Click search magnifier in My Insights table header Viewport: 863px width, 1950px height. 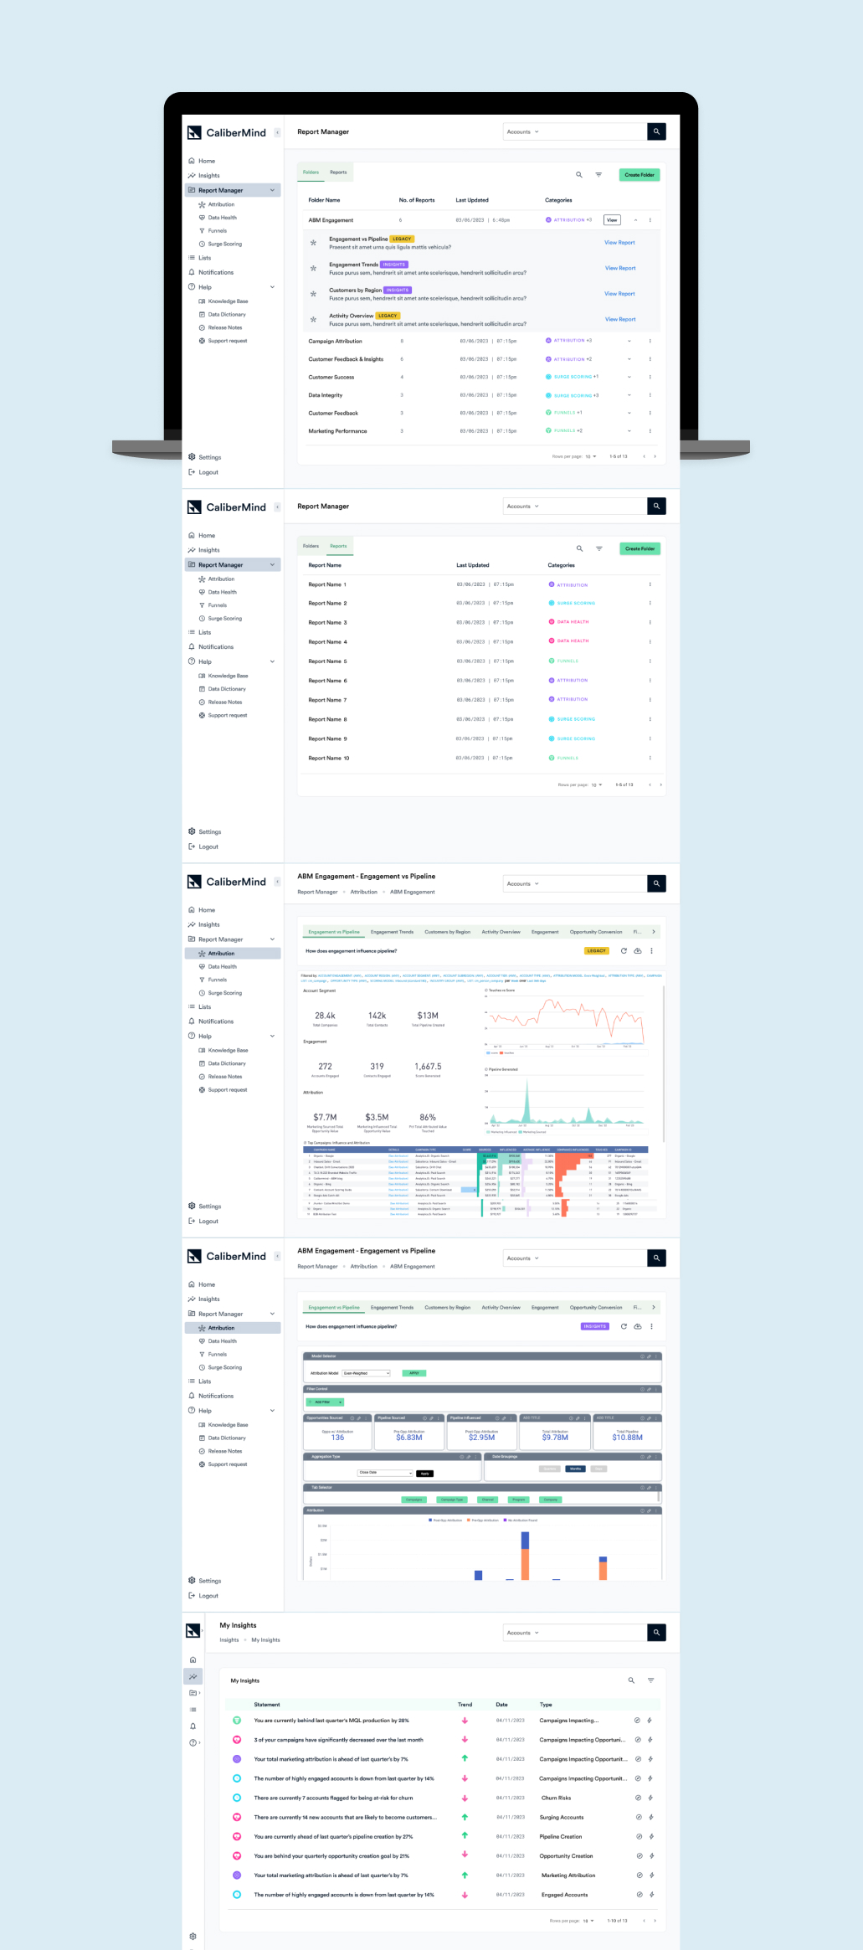click(x=631, y=1680)
